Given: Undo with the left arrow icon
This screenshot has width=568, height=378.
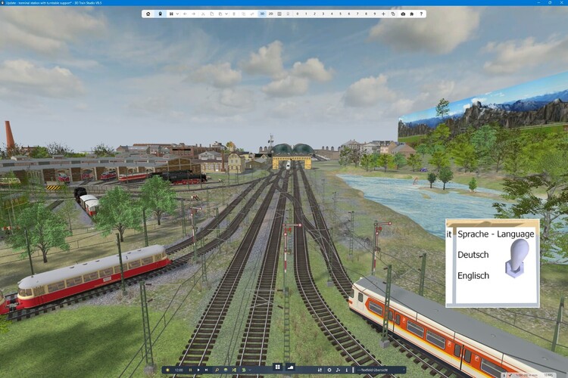Looking at the screenshot, I should (185, 14).
